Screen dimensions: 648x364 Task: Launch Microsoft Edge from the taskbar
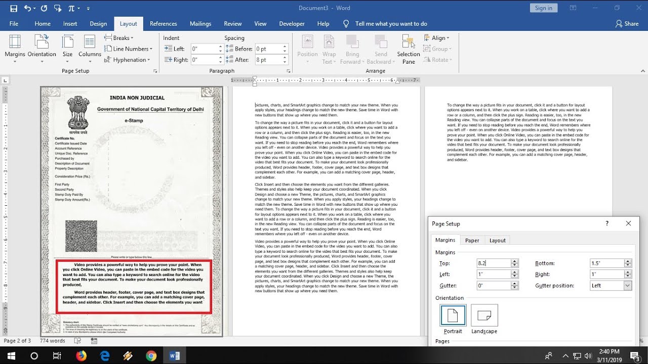point(105,355)
